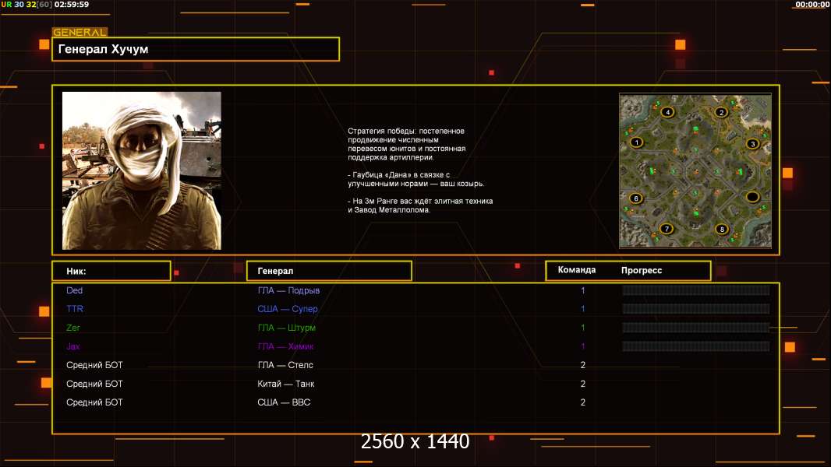The height and width of the screenshot is (467, 831).
Task: Click Ded's loading progress bar
Action: pos(695,290)
